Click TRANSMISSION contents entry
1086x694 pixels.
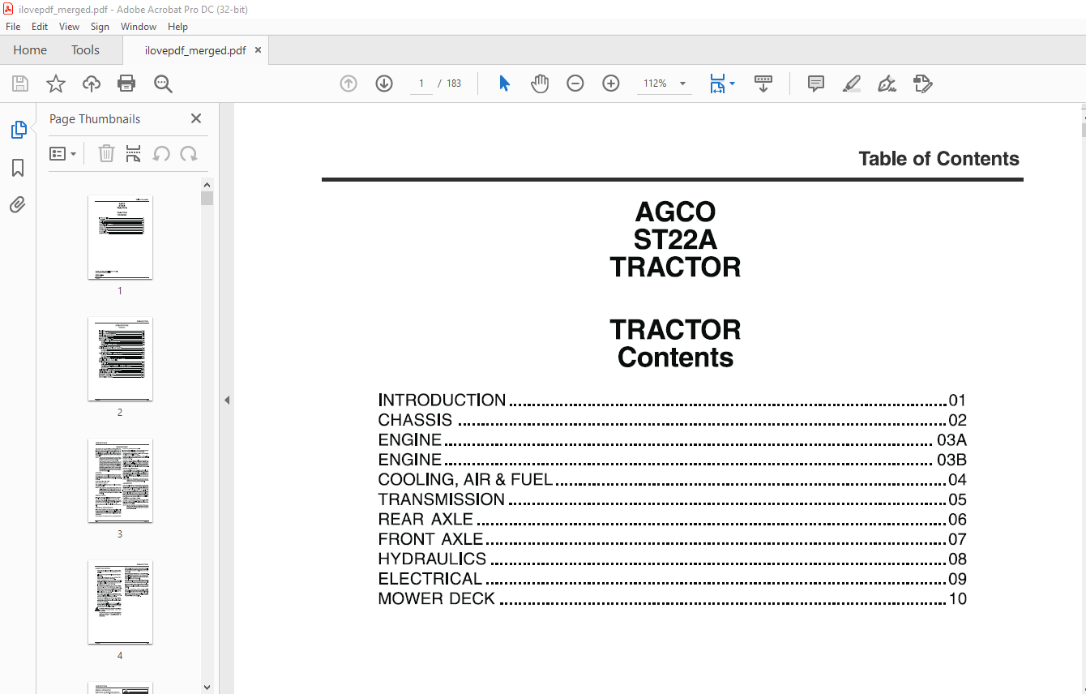point(672,499)
